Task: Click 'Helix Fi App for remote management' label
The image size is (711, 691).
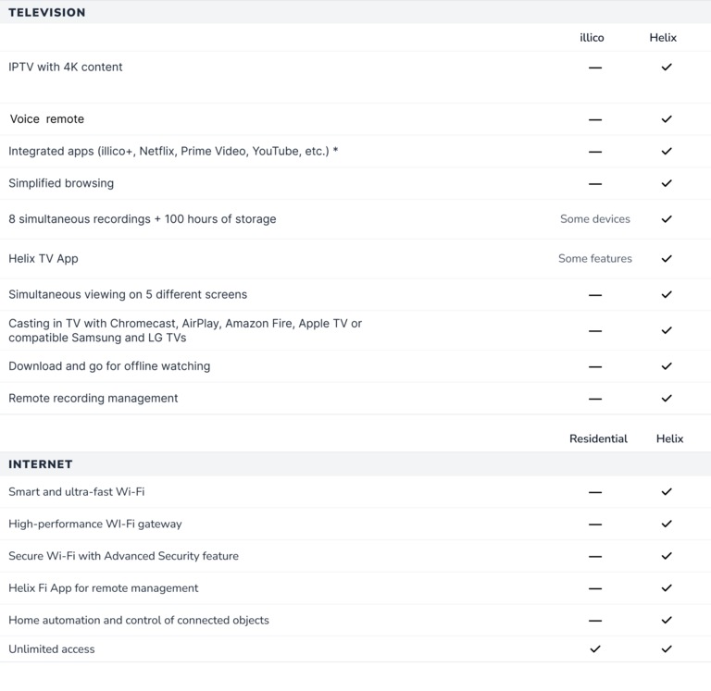Action: (104, 588)
